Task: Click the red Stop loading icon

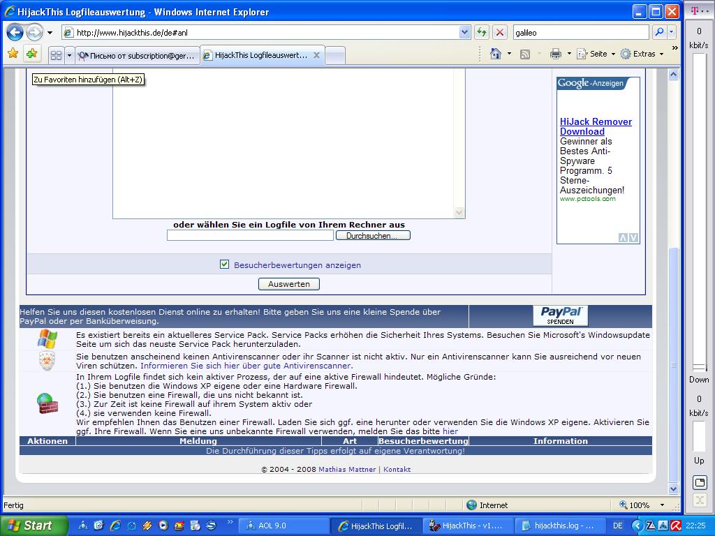Action: coord(500,32)
